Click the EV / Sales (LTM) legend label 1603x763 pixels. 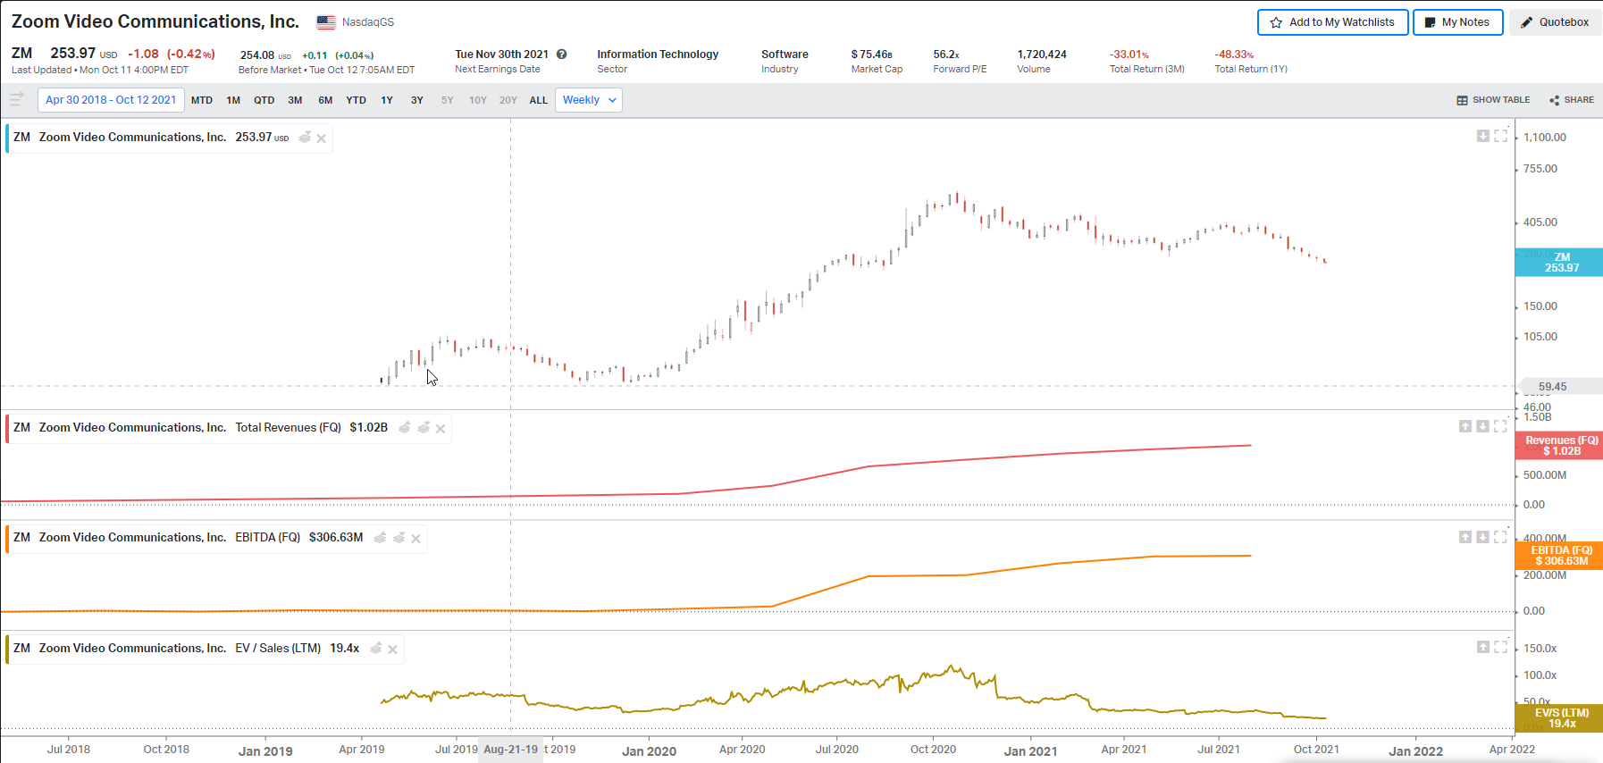pyautogui.click(x=278, y=649)
